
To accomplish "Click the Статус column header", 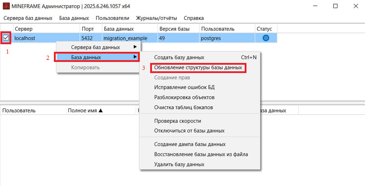I will coord(266,29).
